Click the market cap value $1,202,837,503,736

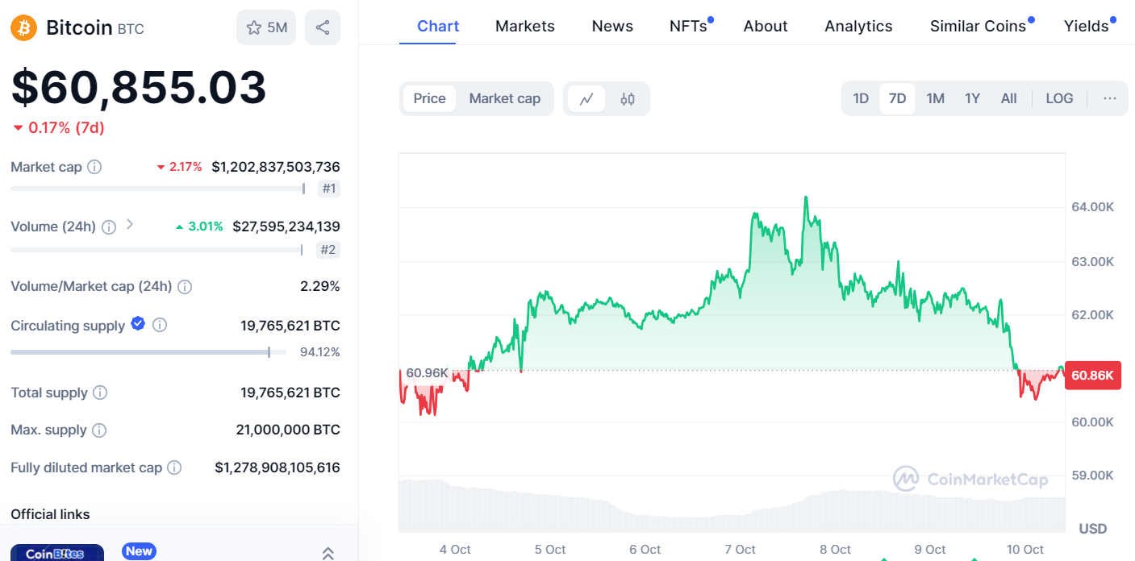[276, 167]
